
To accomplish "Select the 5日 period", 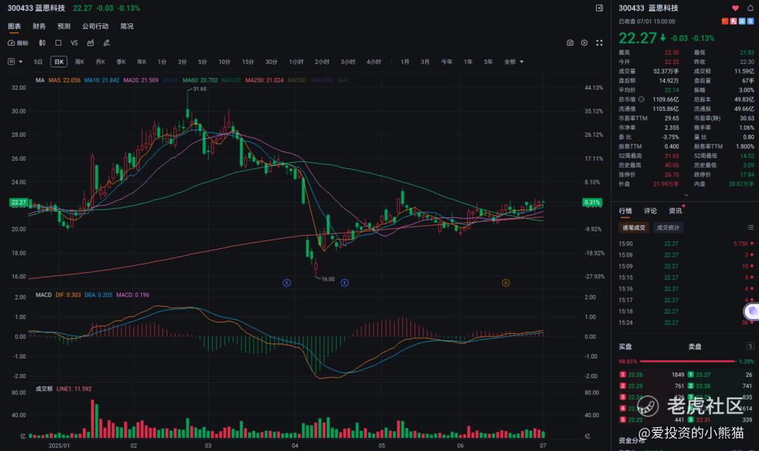I will point(38,62).
